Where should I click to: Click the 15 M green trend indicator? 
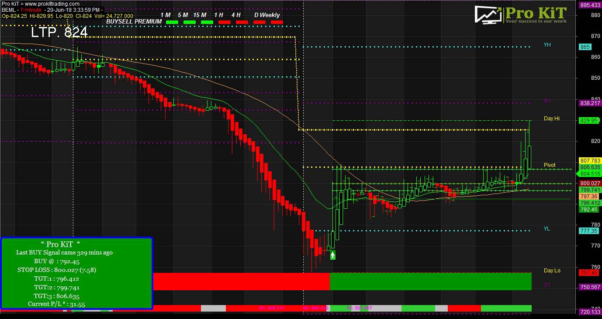click(207, 22)
